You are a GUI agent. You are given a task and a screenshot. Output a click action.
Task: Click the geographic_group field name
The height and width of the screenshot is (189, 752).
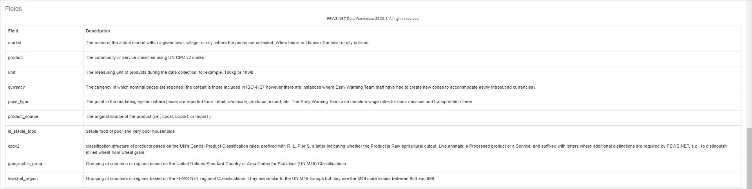(26, 164)
